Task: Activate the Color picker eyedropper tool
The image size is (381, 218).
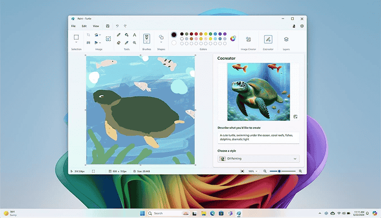Action: point(127,42)
